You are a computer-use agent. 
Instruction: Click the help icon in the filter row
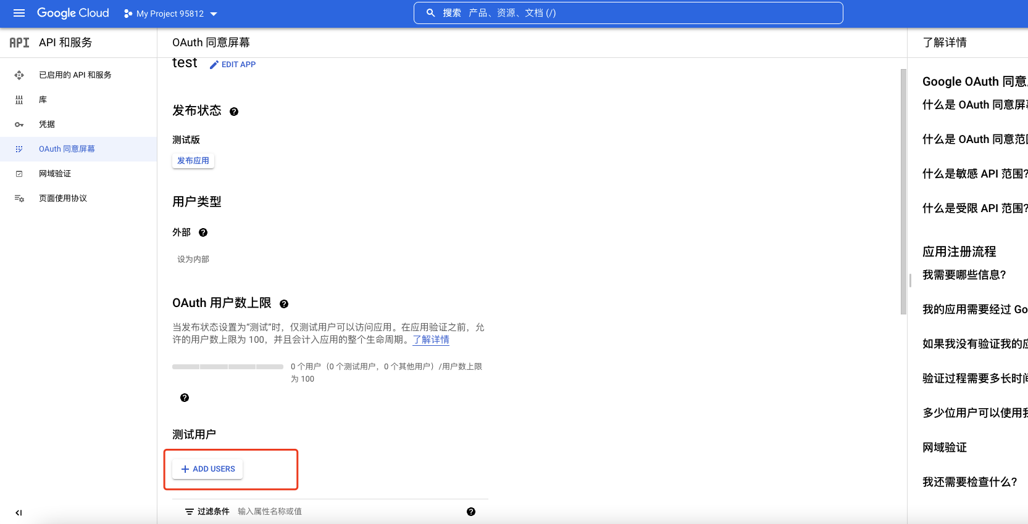tap(471, 512)
